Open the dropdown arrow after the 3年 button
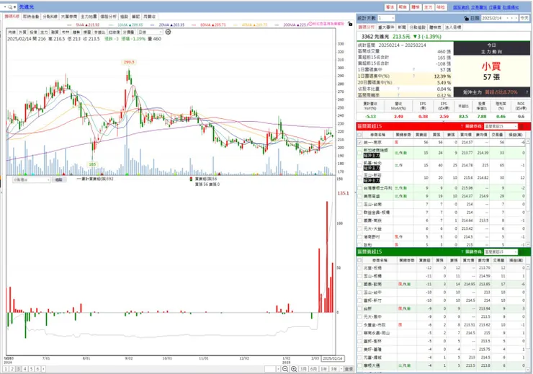This screenshot has width=533, height=374. [341, 369]
